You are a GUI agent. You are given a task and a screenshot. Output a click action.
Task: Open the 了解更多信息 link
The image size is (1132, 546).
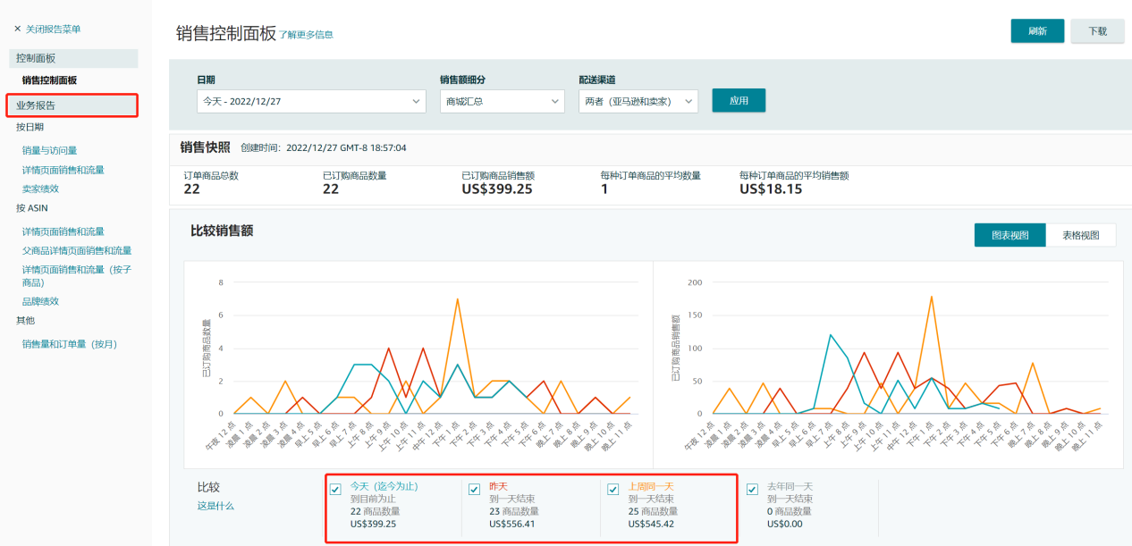(x=306, y=35)
